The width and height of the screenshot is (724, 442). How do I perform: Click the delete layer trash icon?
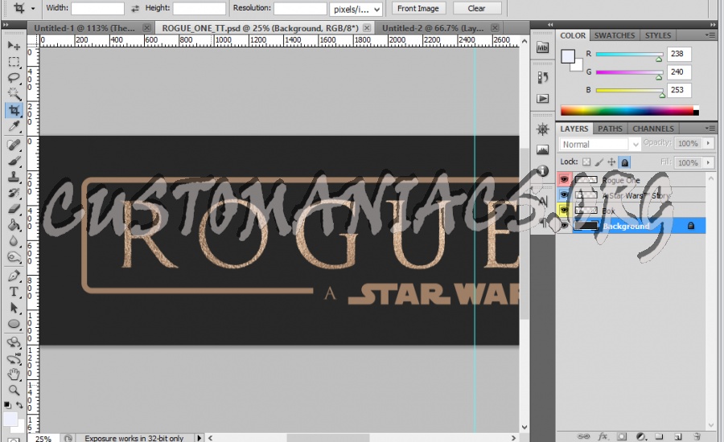[697, 436]
